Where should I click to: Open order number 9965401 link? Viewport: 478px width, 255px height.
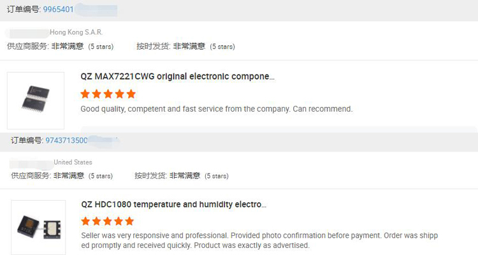point(61,11)
